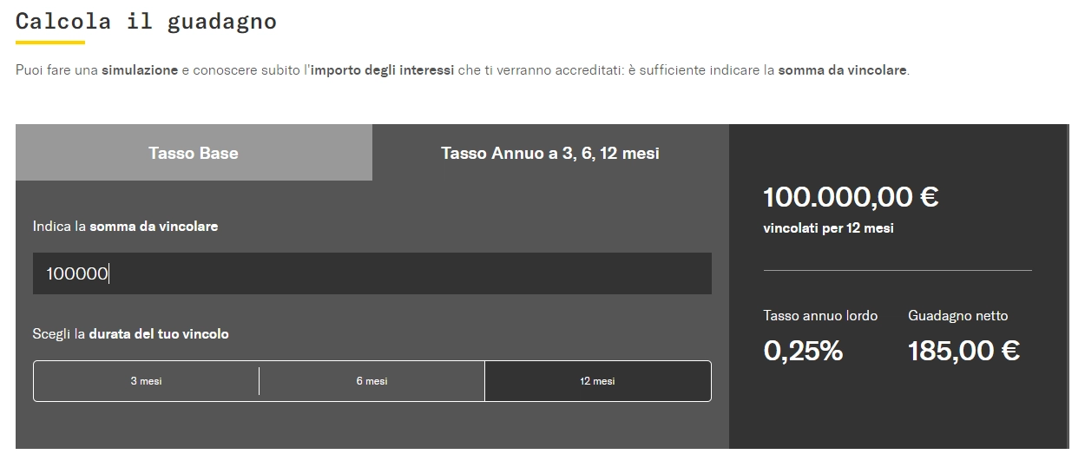The width and height of the screenshot is (1085, 474).
Task: Click the 0,25% rate value
Action: click(803, 351)
